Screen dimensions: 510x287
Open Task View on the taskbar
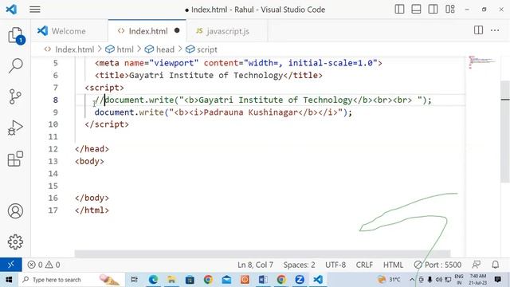pos(134,280)
